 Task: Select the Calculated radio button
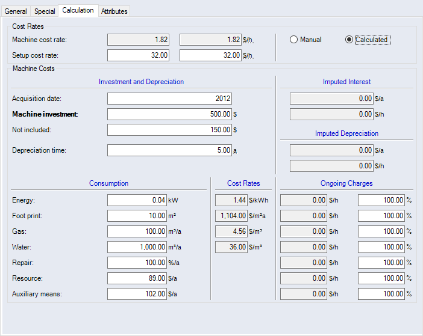tap(349, 40)
